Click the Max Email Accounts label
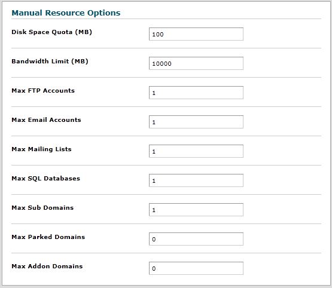The height and width of the screenshot is (288, 332). pyautogui.click(x=46, y=120)
